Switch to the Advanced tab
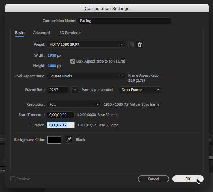 click(x=42, y=33)
